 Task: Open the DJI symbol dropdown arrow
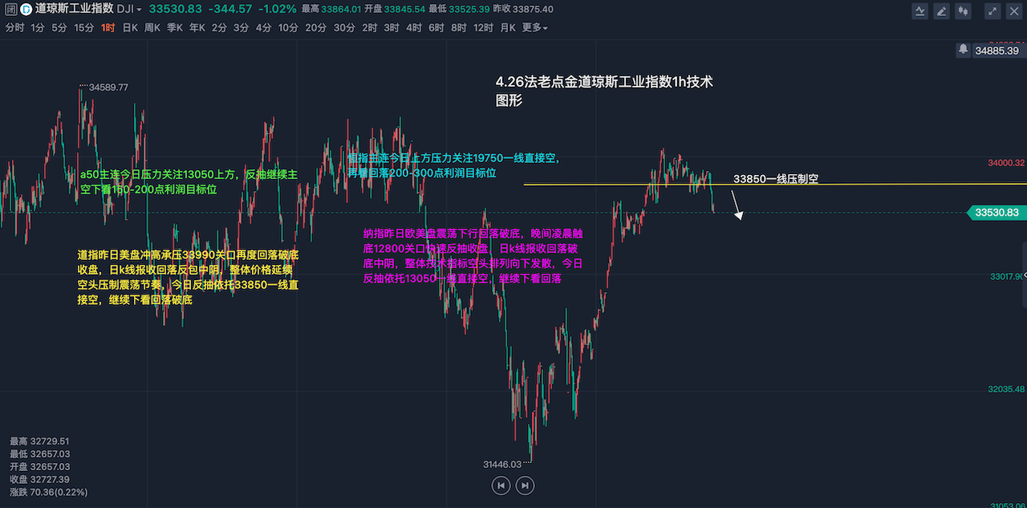tap(139, 10)
